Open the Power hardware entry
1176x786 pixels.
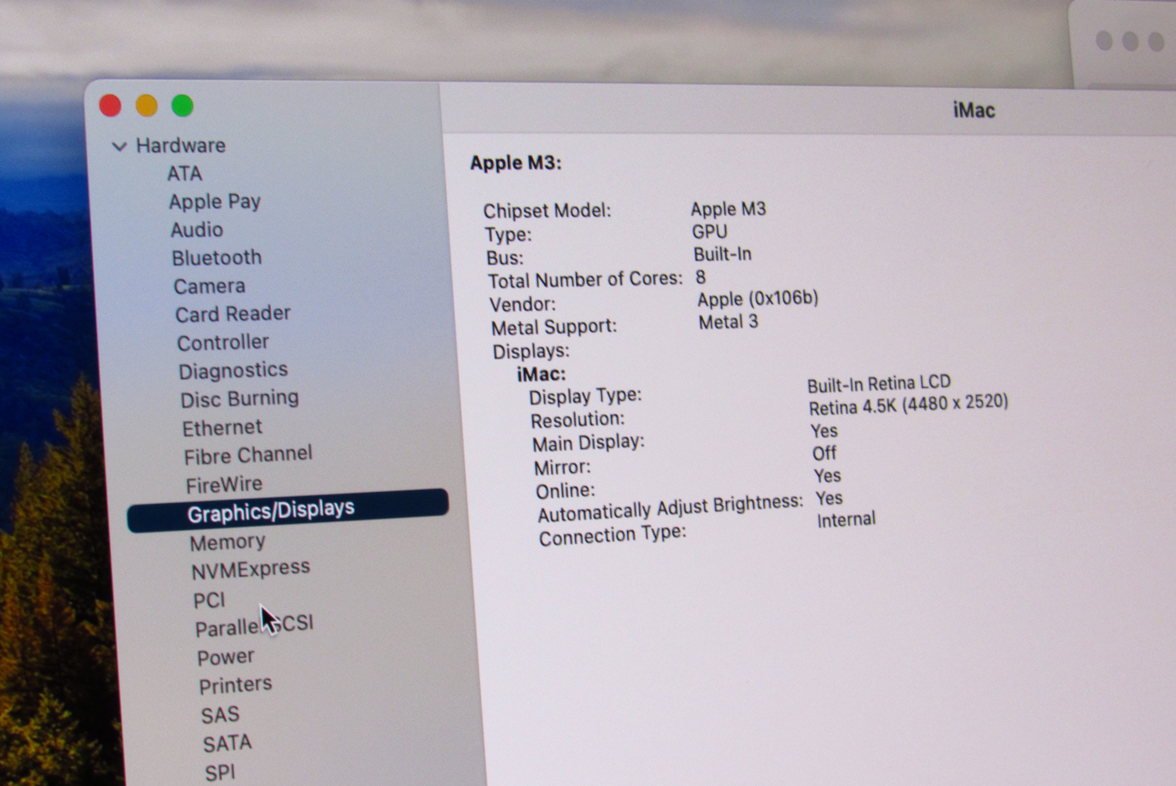click(225, 657)
